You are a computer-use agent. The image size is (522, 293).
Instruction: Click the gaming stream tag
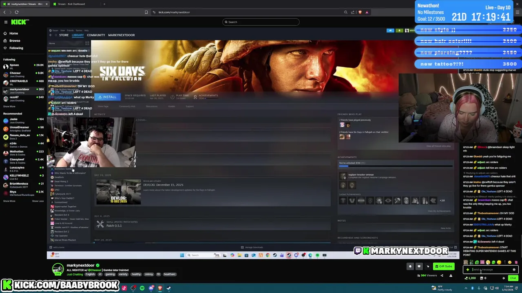pos(110,274)
